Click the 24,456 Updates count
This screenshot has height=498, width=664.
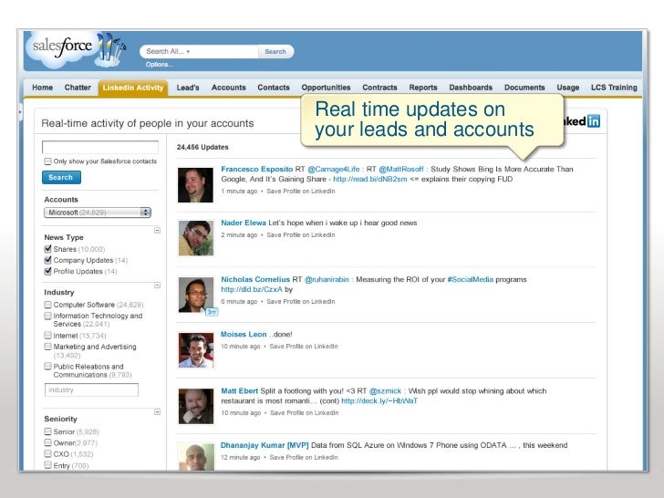(x=202, y=147)
